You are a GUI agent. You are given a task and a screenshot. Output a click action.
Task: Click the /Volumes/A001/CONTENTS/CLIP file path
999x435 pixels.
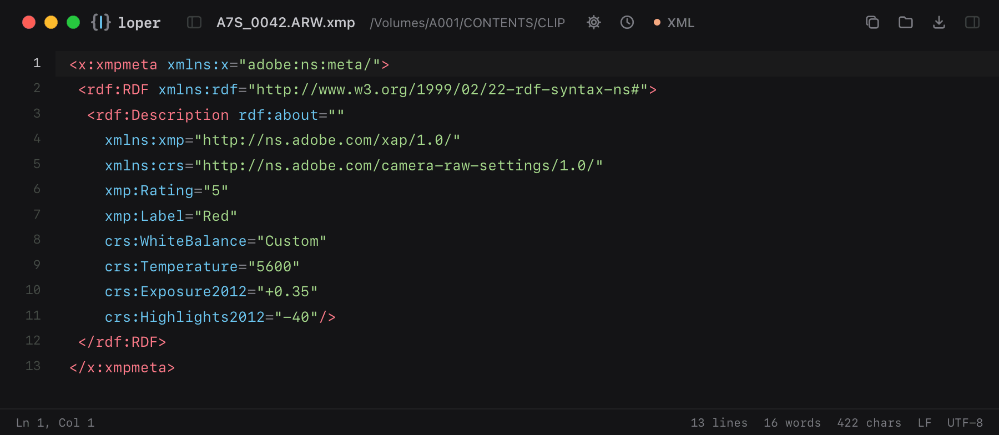467,23
